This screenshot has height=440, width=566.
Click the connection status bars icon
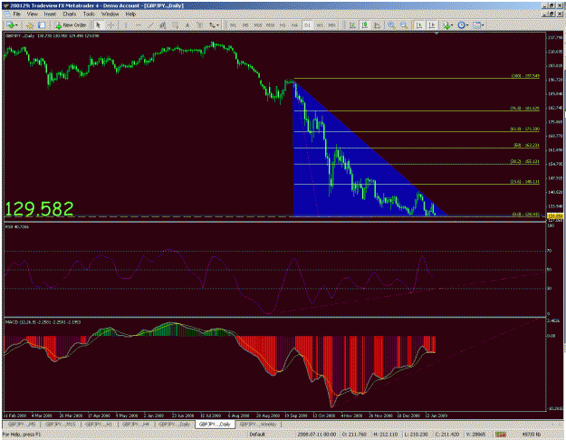point(500,435)
